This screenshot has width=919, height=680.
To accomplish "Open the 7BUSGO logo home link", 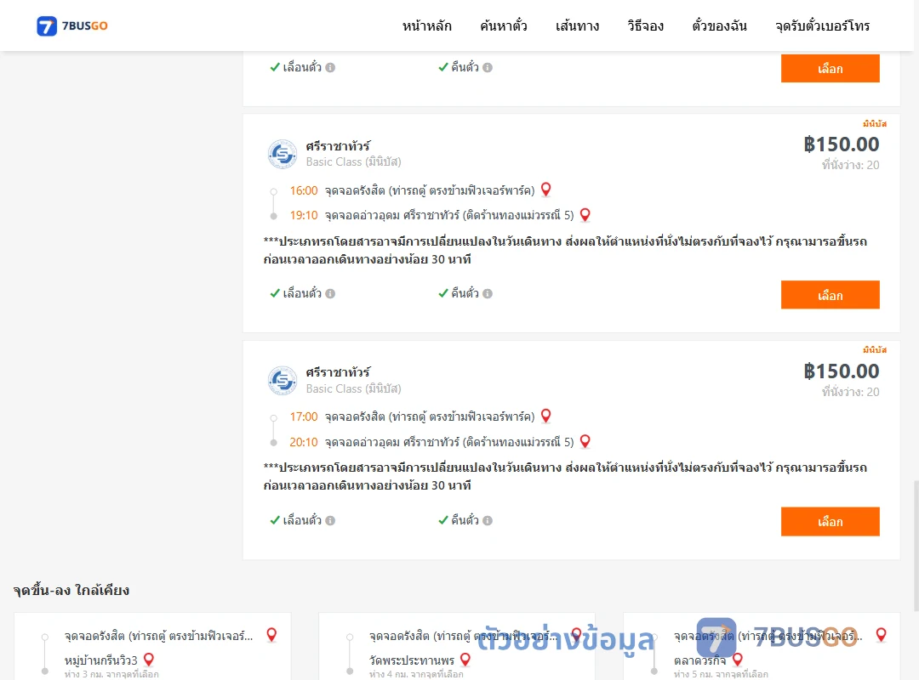I will point(72,25).
